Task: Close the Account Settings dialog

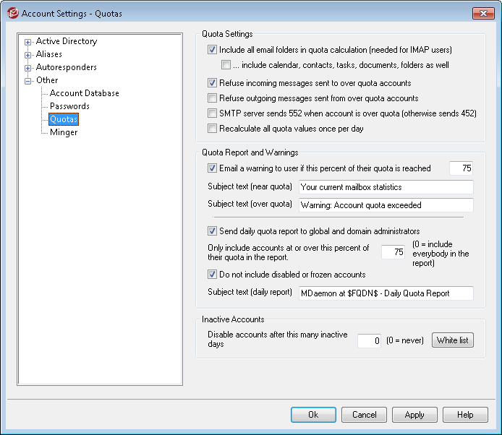Action: point(483,13)
